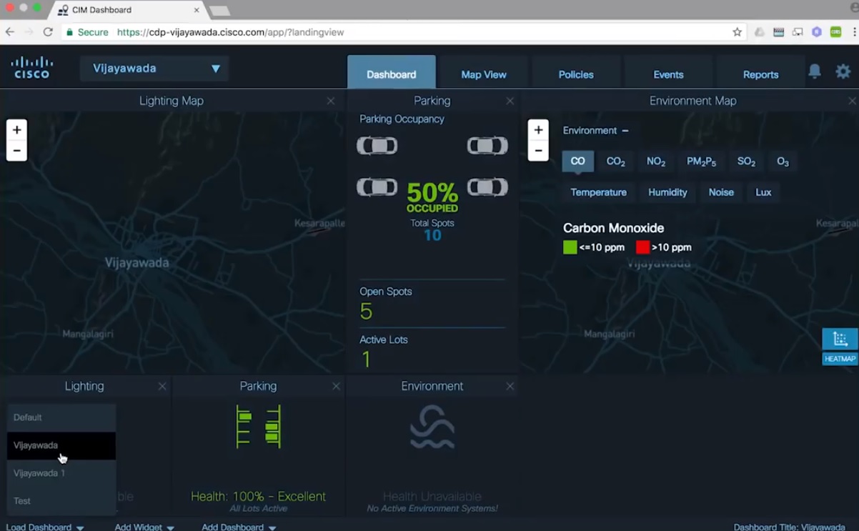Choose Test from the dashboard list

(x=61, y=501)
